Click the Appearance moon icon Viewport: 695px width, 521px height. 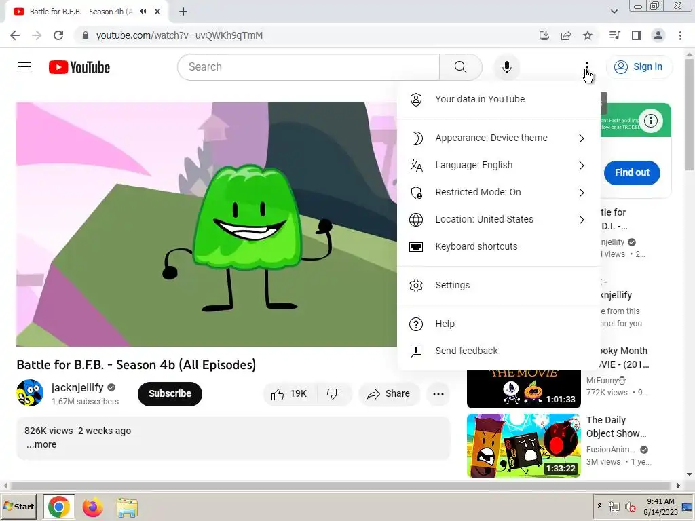pos(416,138)
